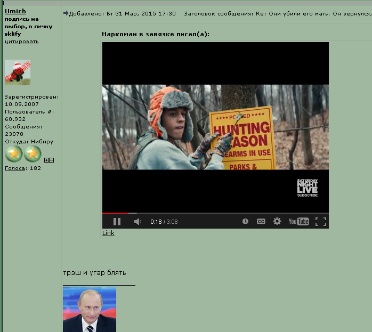
Task: Click the plus-minus vote icon
Action: [x=49, y=160]
